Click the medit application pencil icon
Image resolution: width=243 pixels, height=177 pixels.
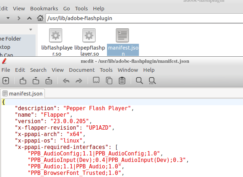(x=4, y=61)
